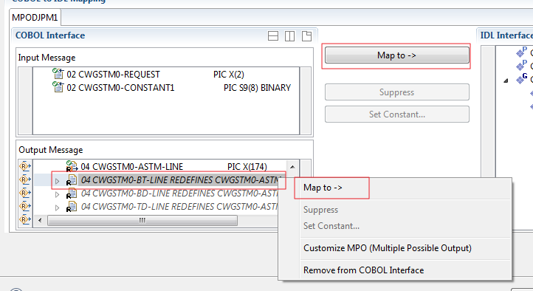Screen dimensions: 533x291
Task: Collapse the G group node in IDL Interface
Action: point(506,81)
